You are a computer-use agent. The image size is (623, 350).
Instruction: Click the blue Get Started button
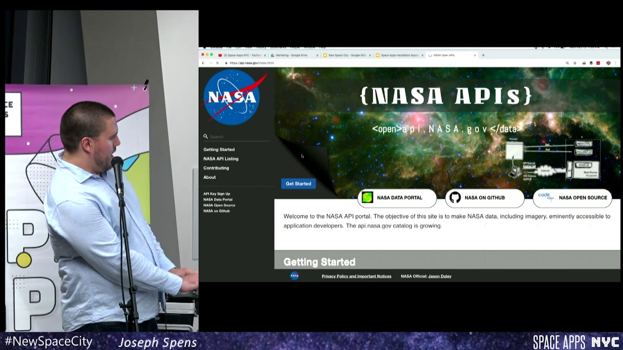pos(298,184)
